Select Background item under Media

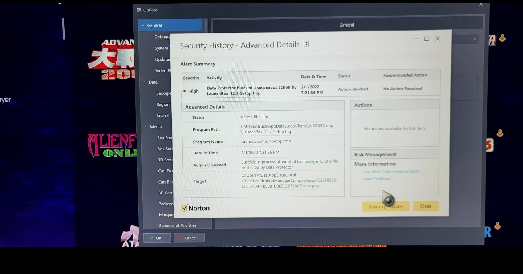[166, 204]
